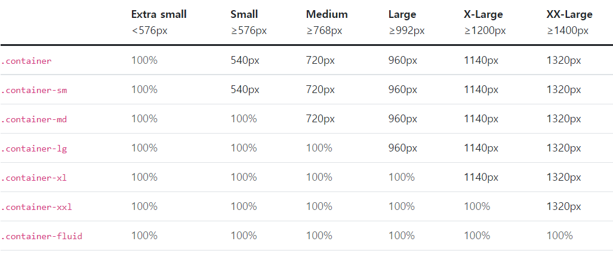Select the .container-xl row label

pos(34,178)
